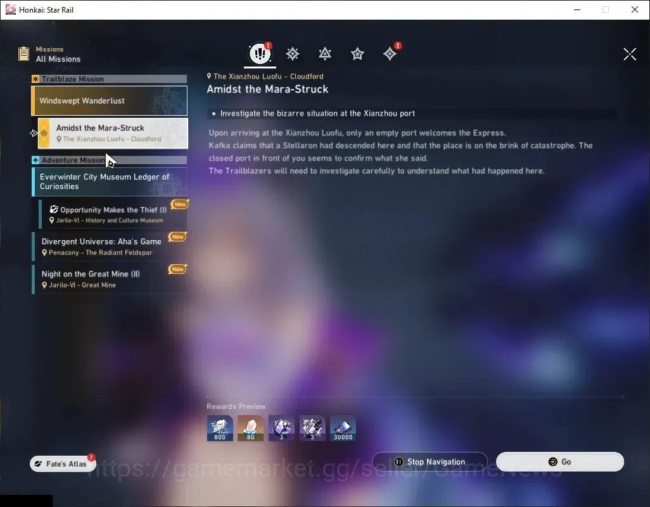The height and width of the screenshot is (507, 650).
Task: Click the Penacony - The Radiant Feldspar location
Action: coord(100,252)
